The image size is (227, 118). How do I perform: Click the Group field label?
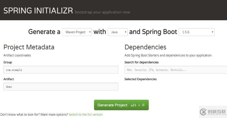click(x=8, y=62)
